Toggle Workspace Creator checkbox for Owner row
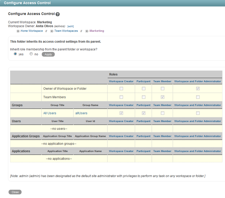This screenshot has width=225, height=198. [121, 88]
